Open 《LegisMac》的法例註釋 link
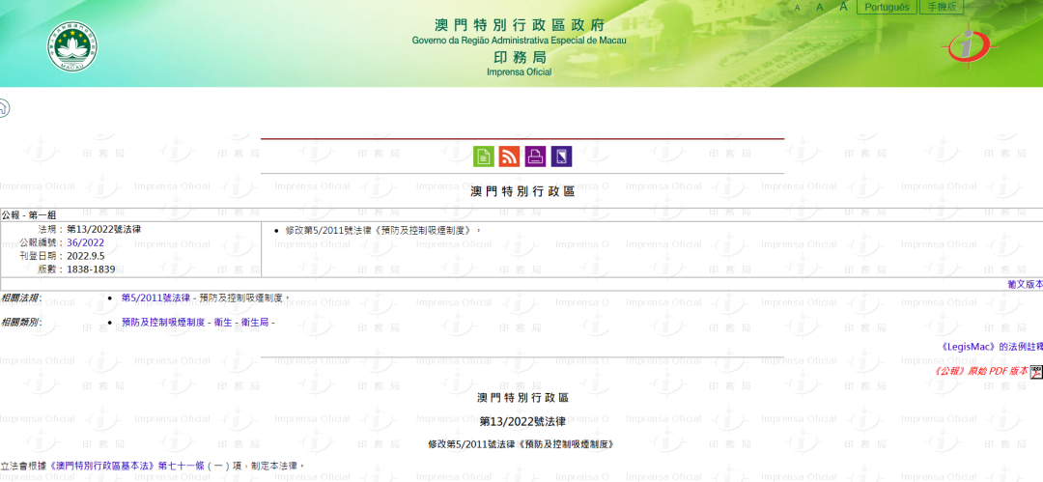The image size is (1043, 482). click(x=993, y=347)
